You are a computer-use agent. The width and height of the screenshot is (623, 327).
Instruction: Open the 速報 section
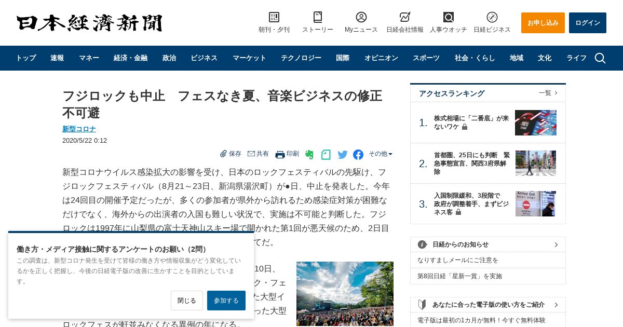pos(57,58)
